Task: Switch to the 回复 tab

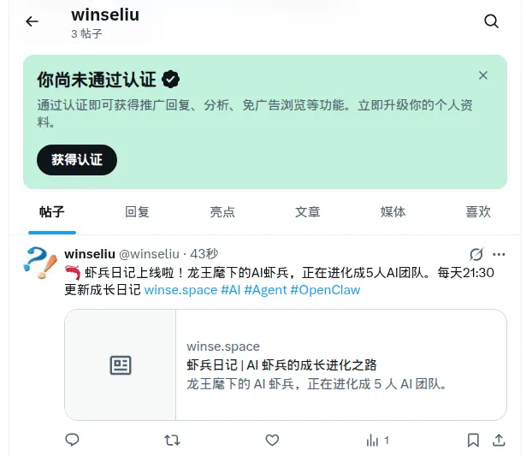Action: click(137, 212)
